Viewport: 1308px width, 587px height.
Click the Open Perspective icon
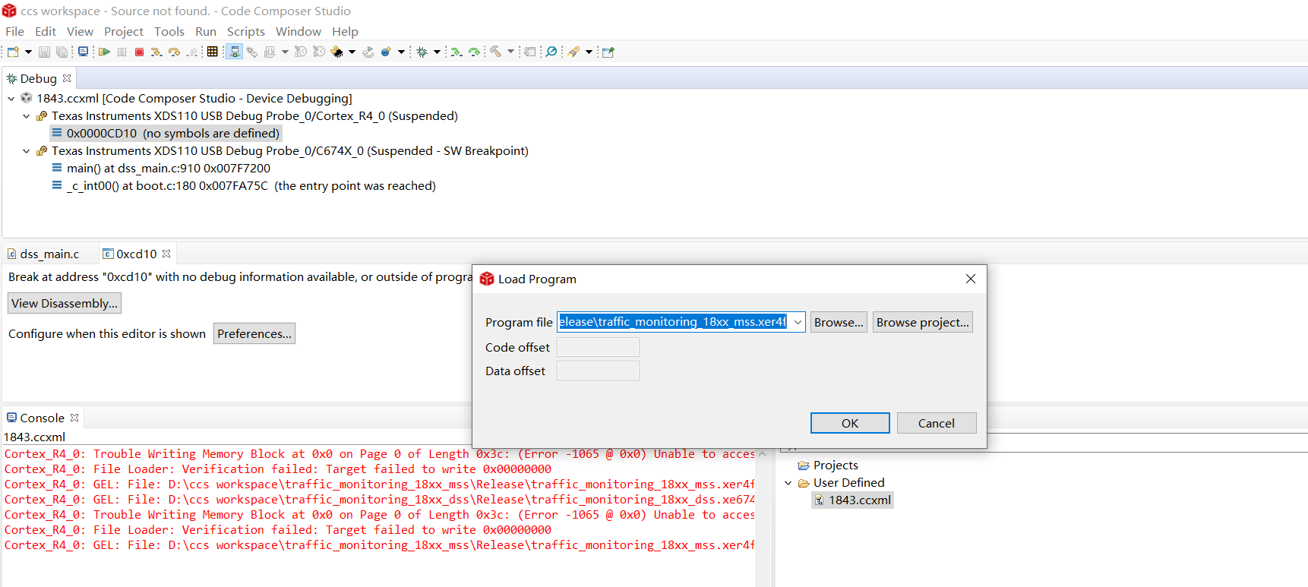click(x=608, y=52)
